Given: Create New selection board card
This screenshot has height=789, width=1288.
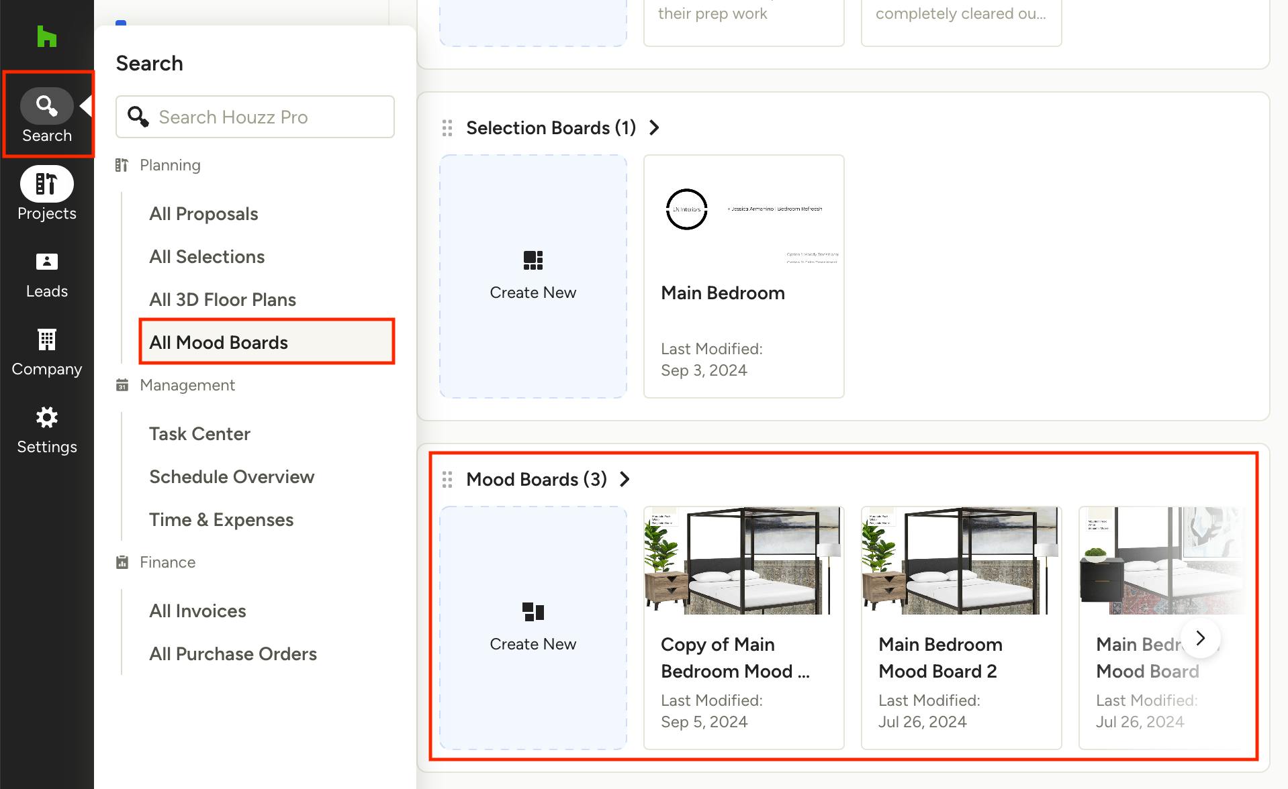Looking at the screenshot, I should pyautogui.click(x=533, y=276).
